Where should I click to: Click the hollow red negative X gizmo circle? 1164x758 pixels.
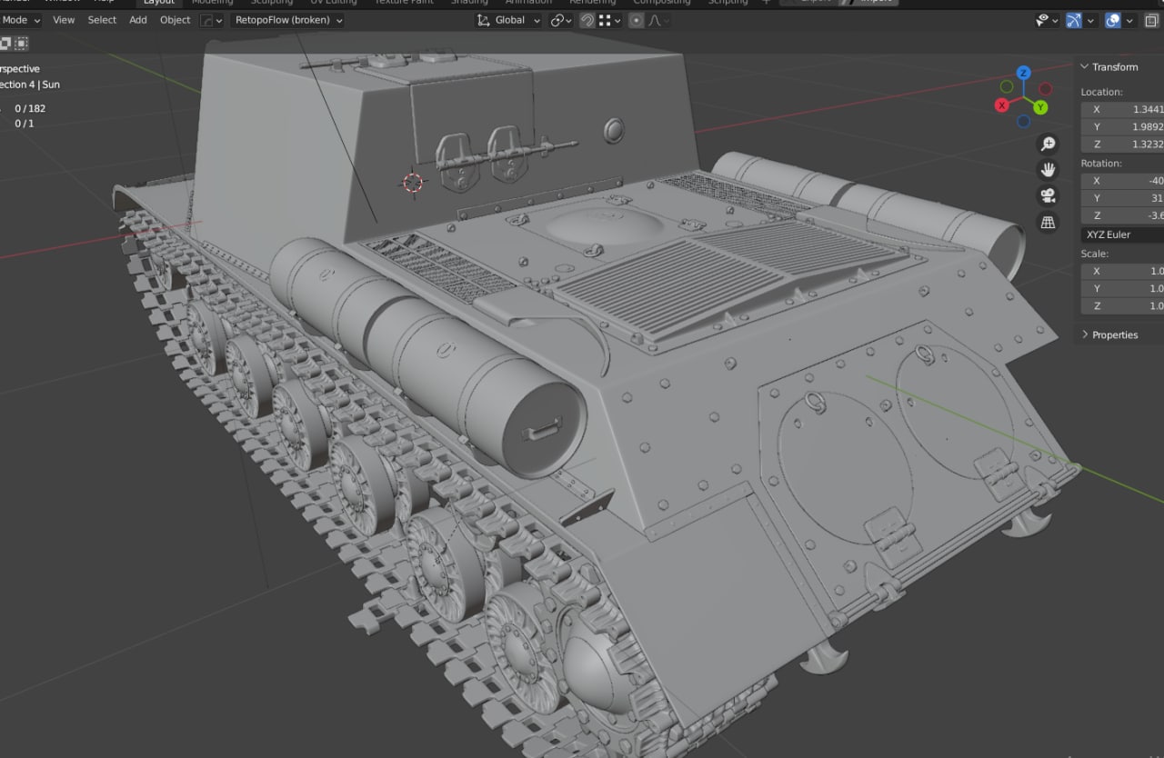(1046, 88)
